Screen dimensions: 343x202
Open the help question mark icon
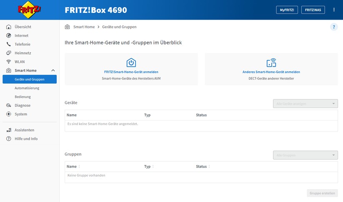[x=334, y=27]
